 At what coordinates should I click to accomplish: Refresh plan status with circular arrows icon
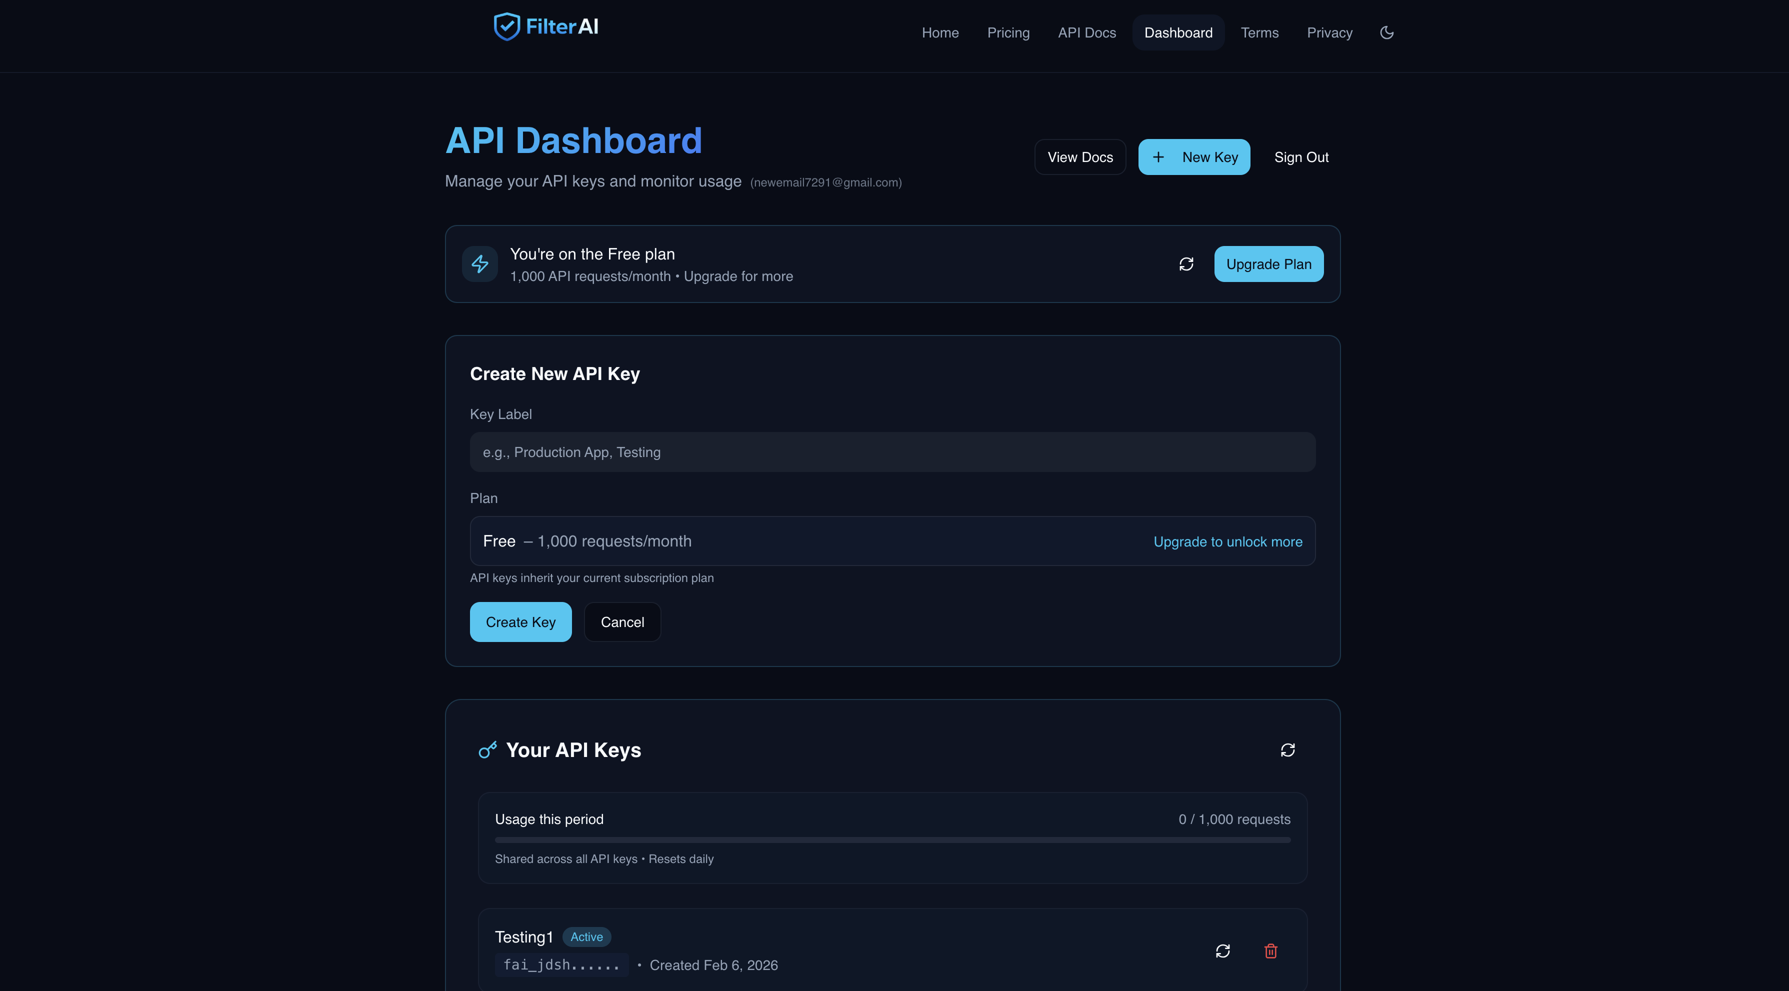(1186, 264)
